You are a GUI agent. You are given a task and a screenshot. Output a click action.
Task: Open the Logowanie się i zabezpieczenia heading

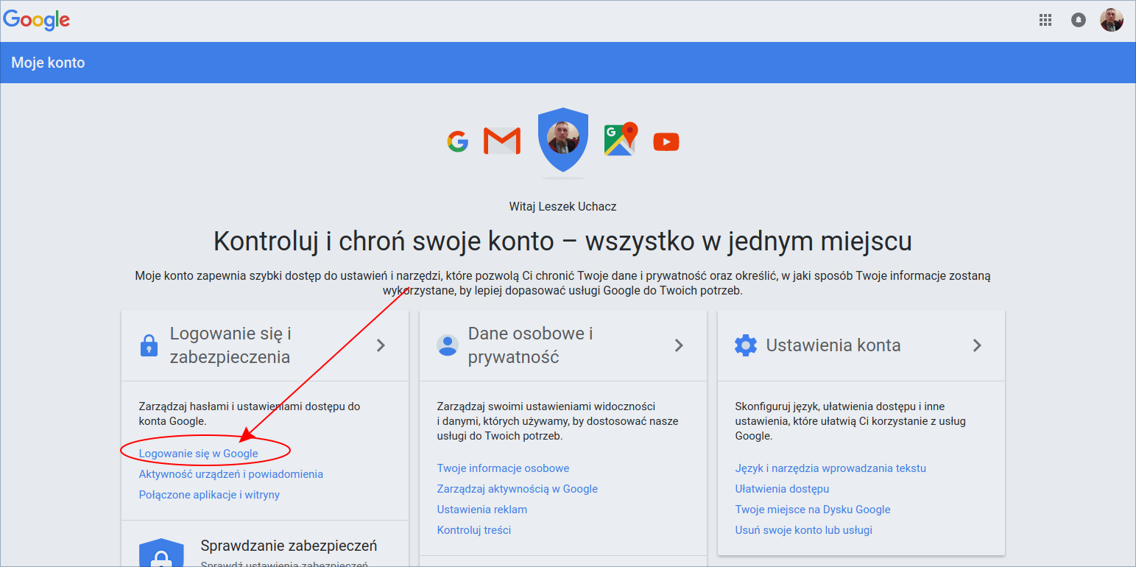(230, 345)
